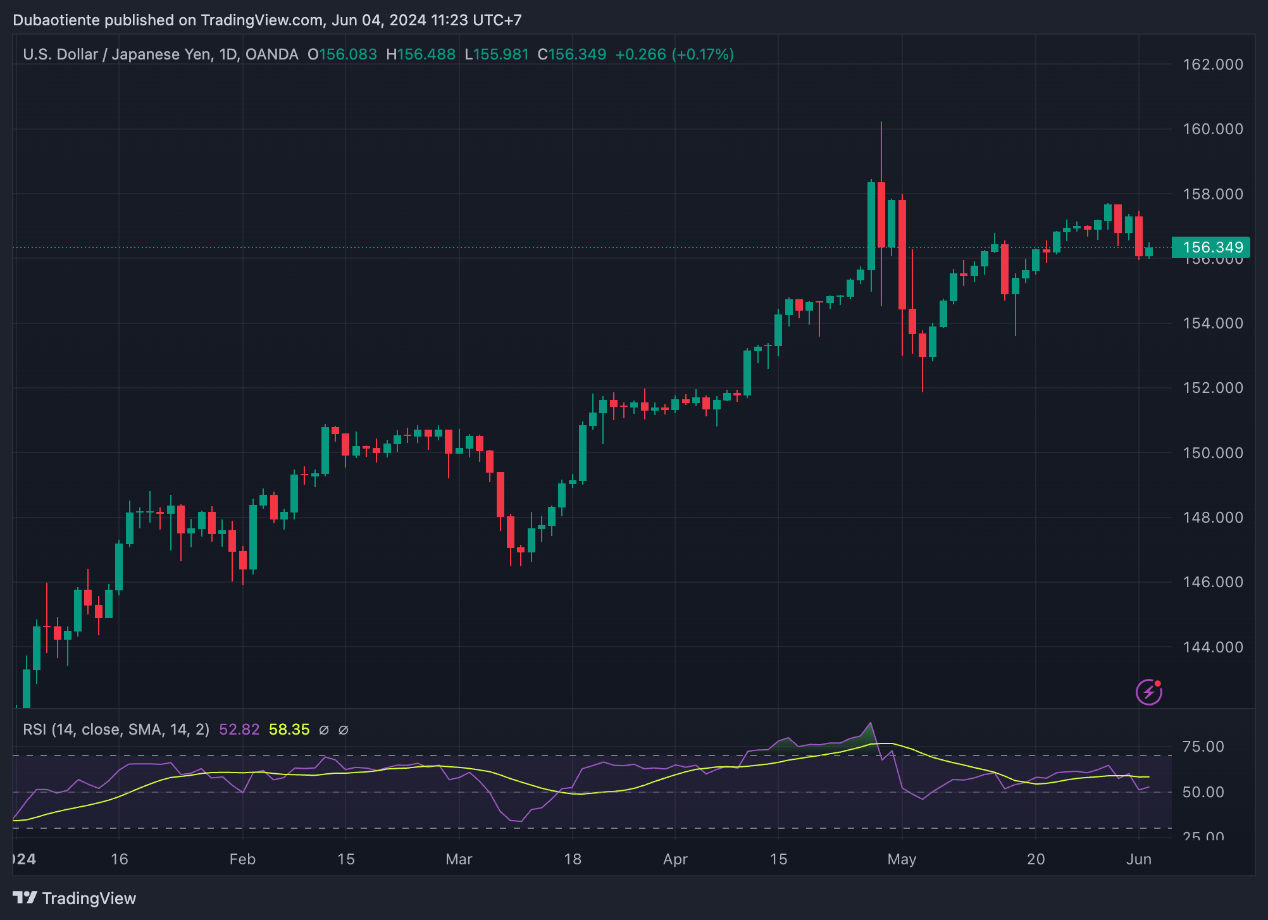Click the Feb label on time axis

[x=242, y=859]
